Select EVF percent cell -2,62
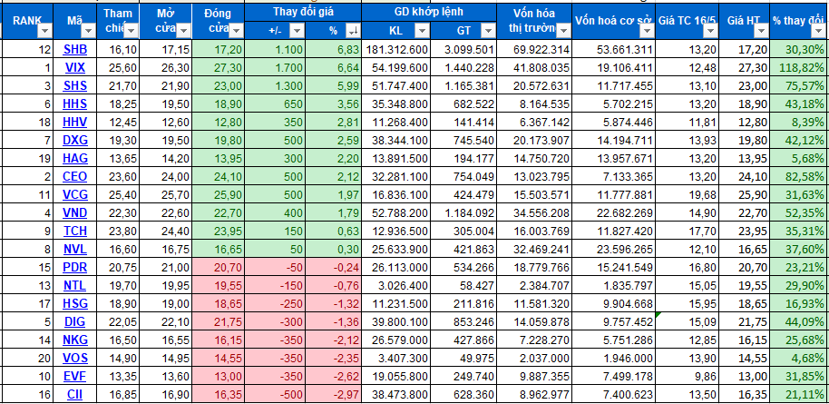Image resolution: width=829 pixels, height=404 pixels. [333, 376]
